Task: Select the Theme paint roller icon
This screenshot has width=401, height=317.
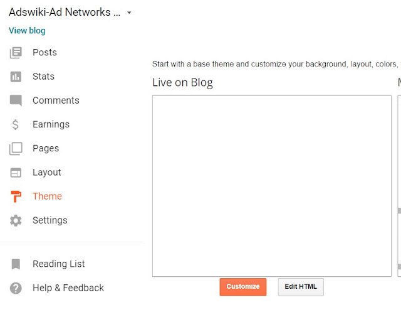Action: [x=16, y=196]
